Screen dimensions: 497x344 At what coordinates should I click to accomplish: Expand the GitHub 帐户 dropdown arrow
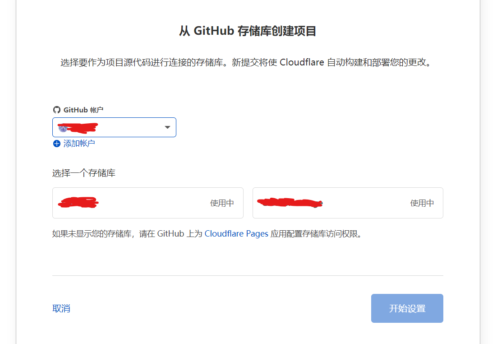point(167,127)
